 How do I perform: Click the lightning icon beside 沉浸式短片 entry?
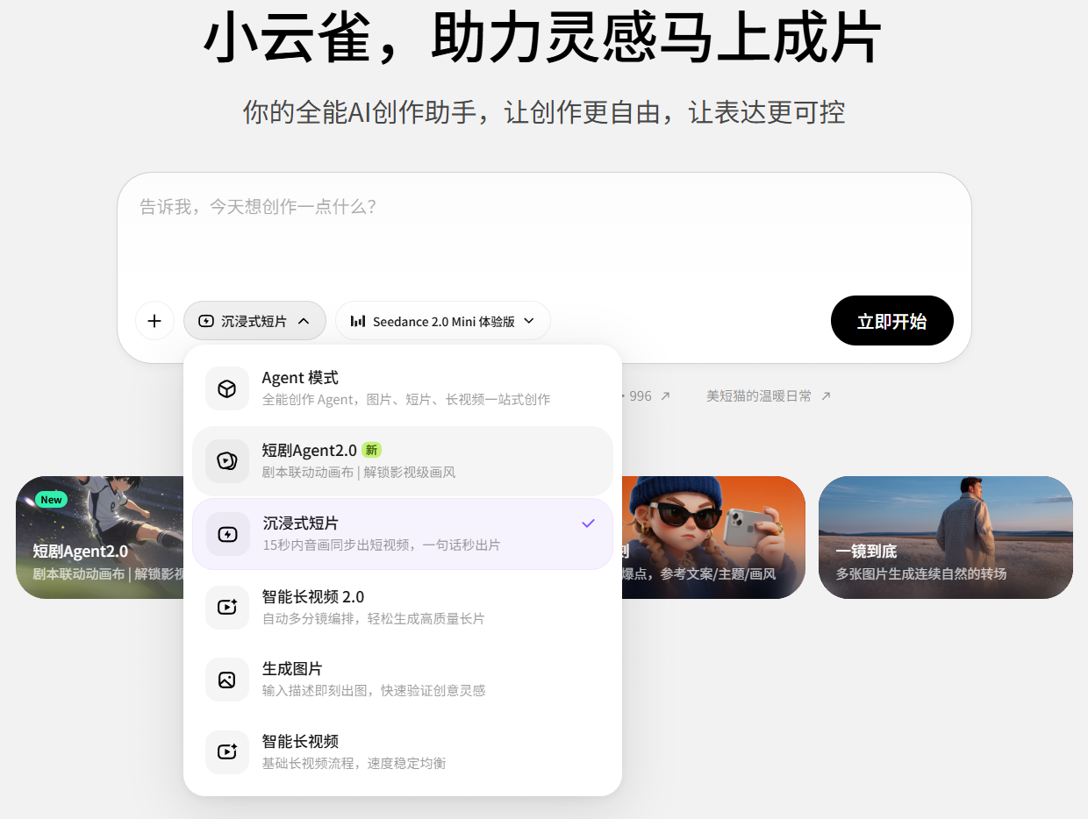pos(227,534)
